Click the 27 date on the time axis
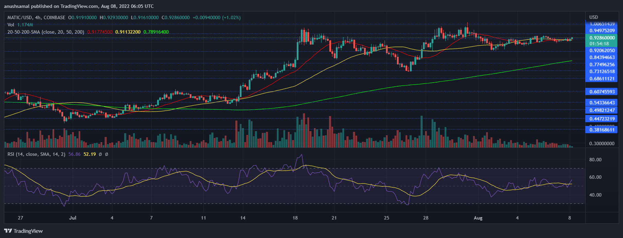 21,218
